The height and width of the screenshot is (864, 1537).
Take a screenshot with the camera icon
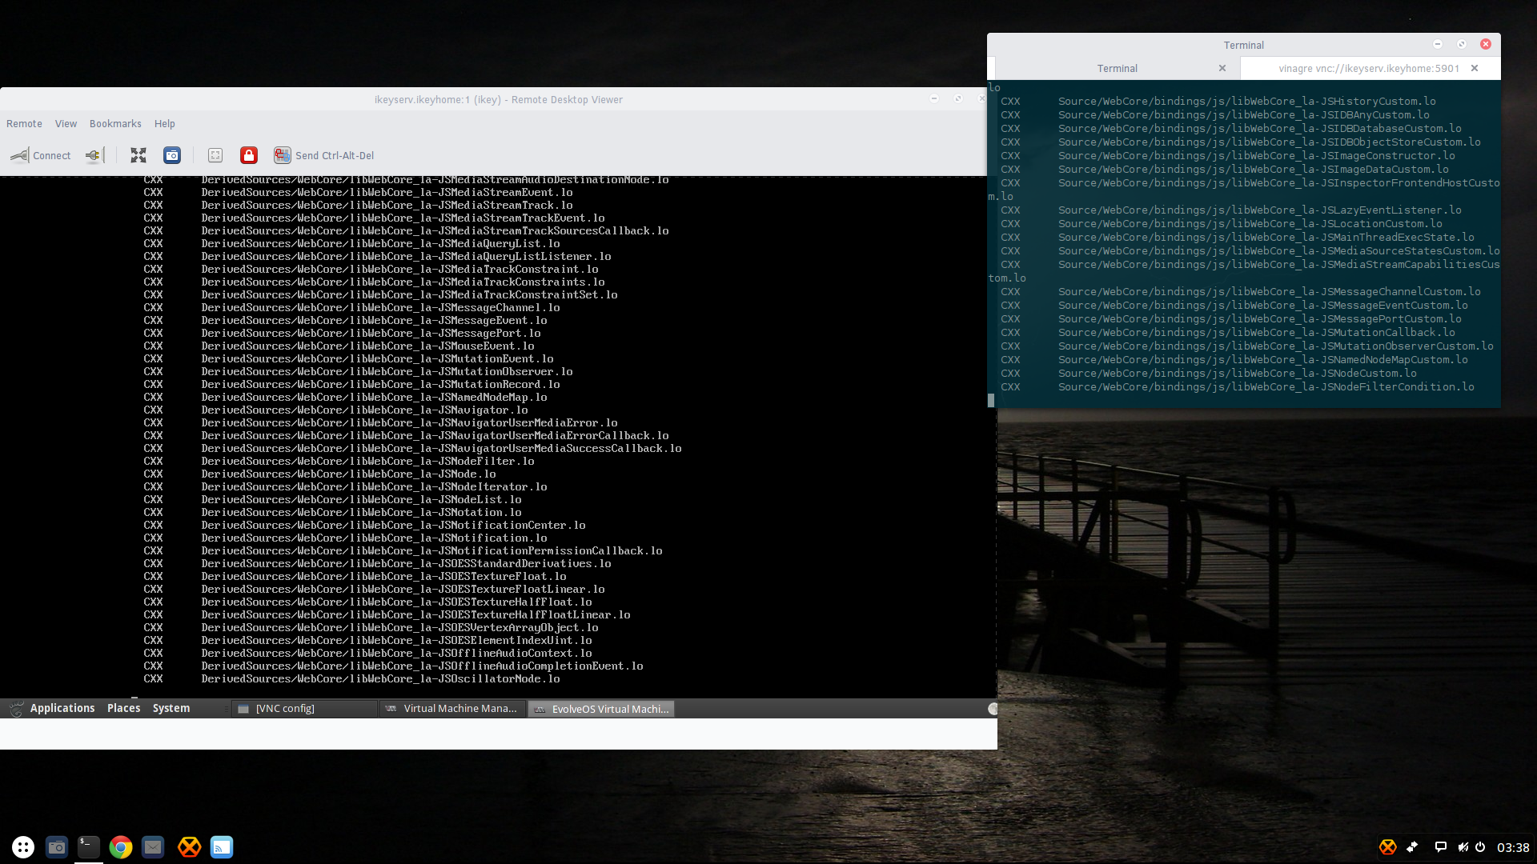coord(172,155)
